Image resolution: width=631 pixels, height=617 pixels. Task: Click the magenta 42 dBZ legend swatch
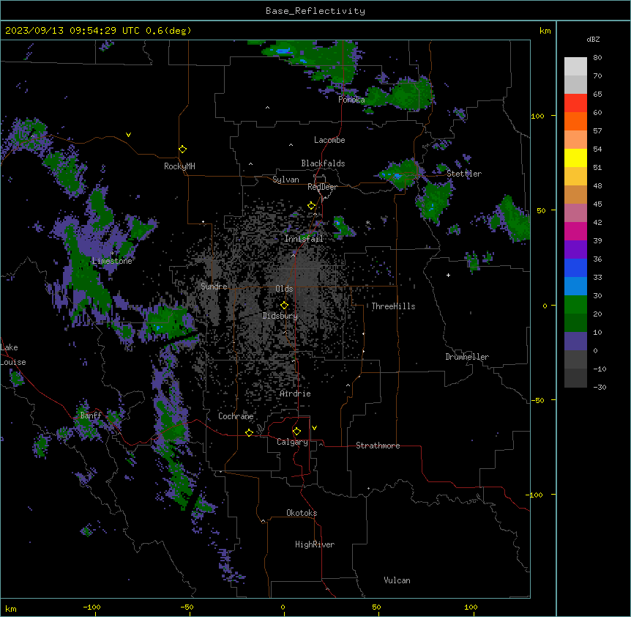pyautogui.click(x=575, y=231)
